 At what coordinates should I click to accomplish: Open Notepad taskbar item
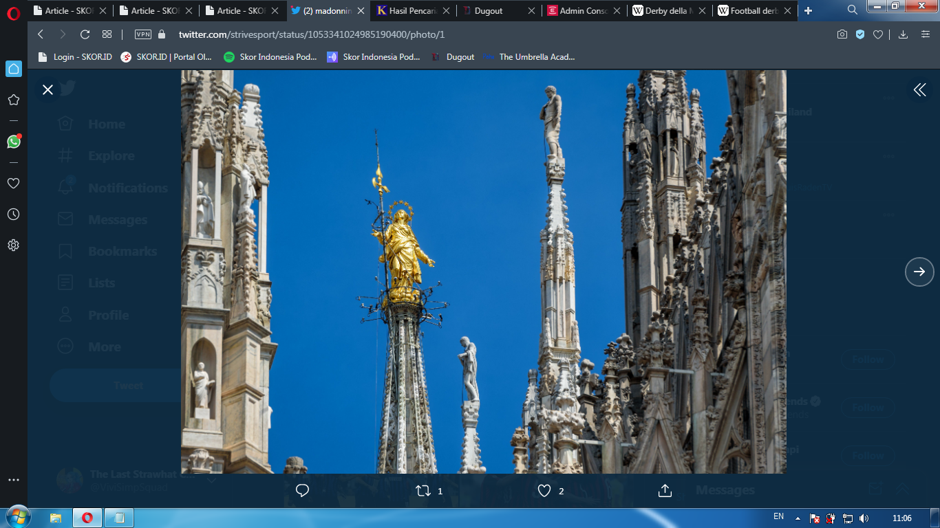tap(119, 518)
